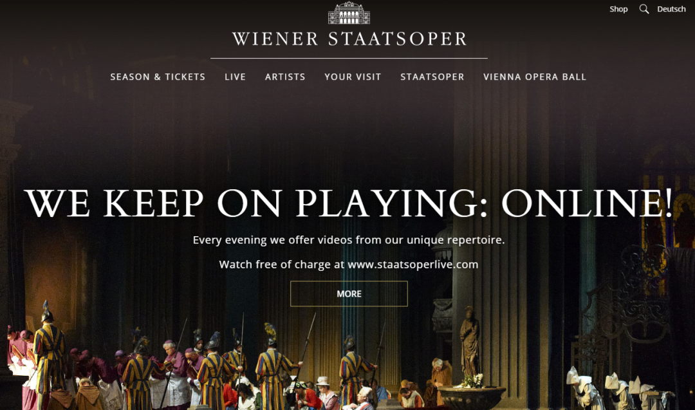
Task: Open the Season & Tickets menu
Action: (x=158, y=77)
